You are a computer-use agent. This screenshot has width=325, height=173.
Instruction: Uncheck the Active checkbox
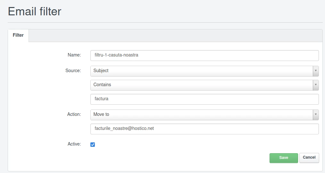point(93,145)
